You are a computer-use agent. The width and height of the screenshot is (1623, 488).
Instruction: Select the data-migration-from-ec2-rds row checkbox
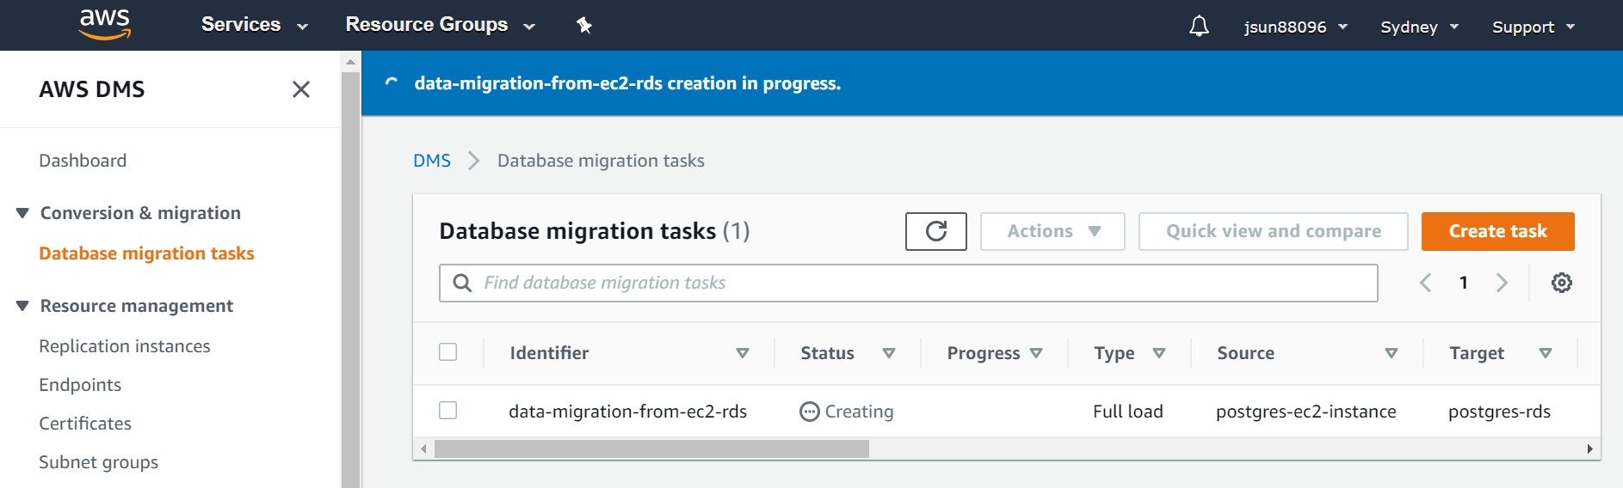click(448, 411)
